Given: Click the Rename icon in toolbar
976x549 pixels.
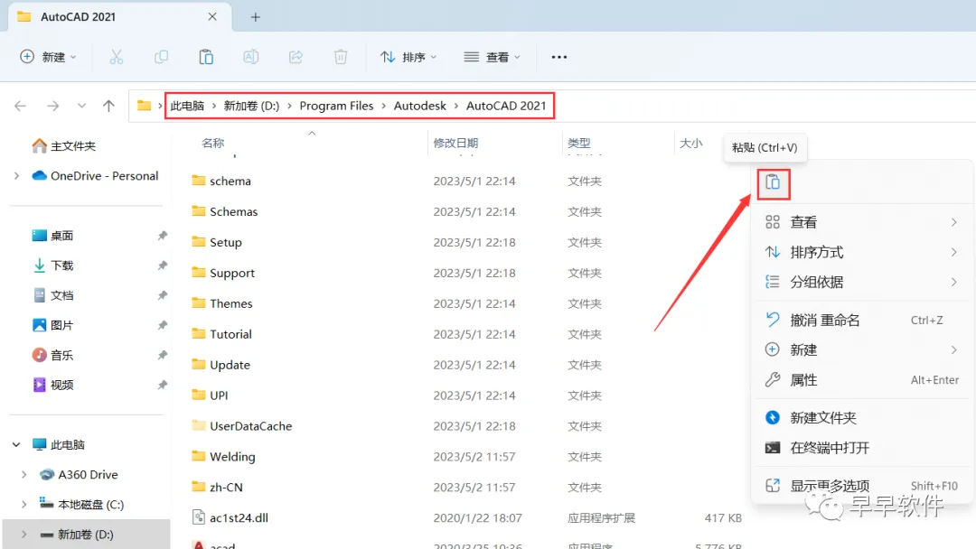Looking at the screenshot, I should coord(251,57).
